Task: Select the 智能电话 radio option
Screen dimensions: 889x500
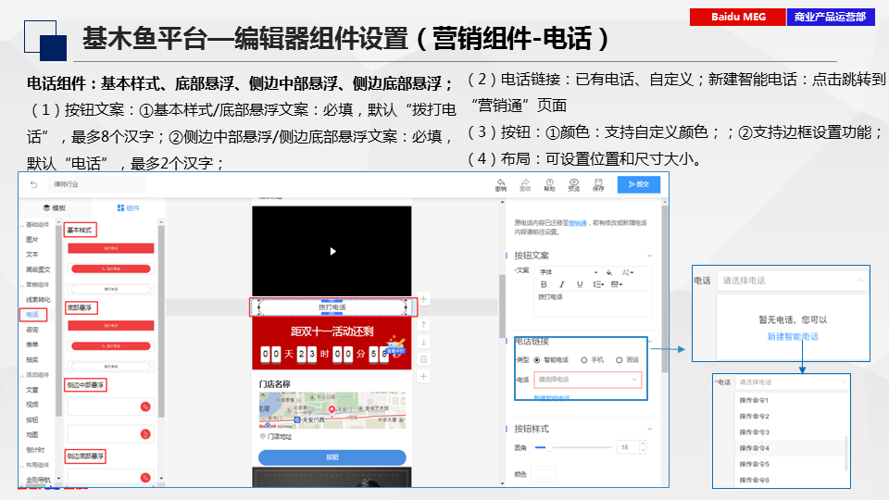Action: (537, 360)
